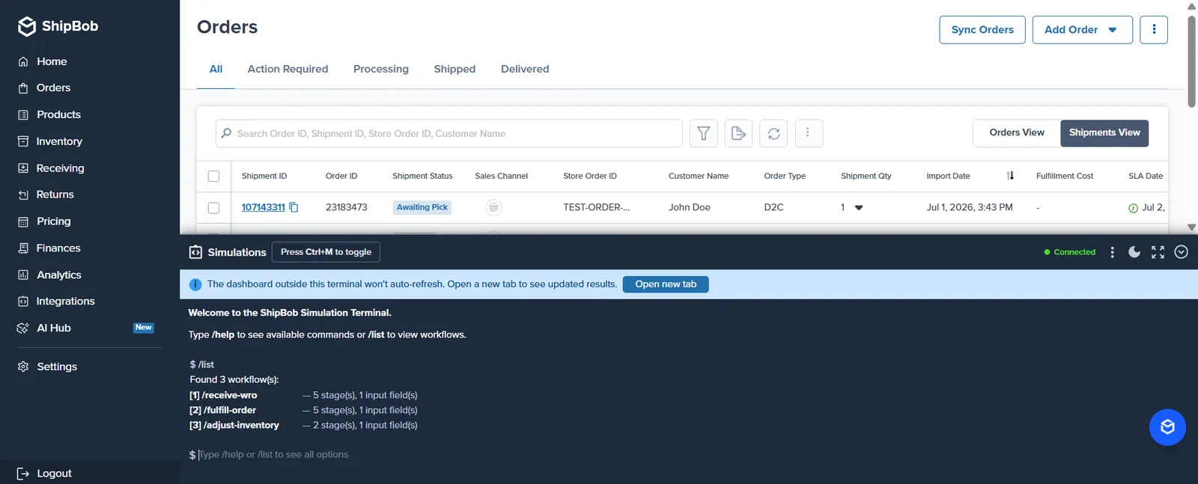Switch to Processing tab
The image size is (1198, 484).
click(381, 69)
